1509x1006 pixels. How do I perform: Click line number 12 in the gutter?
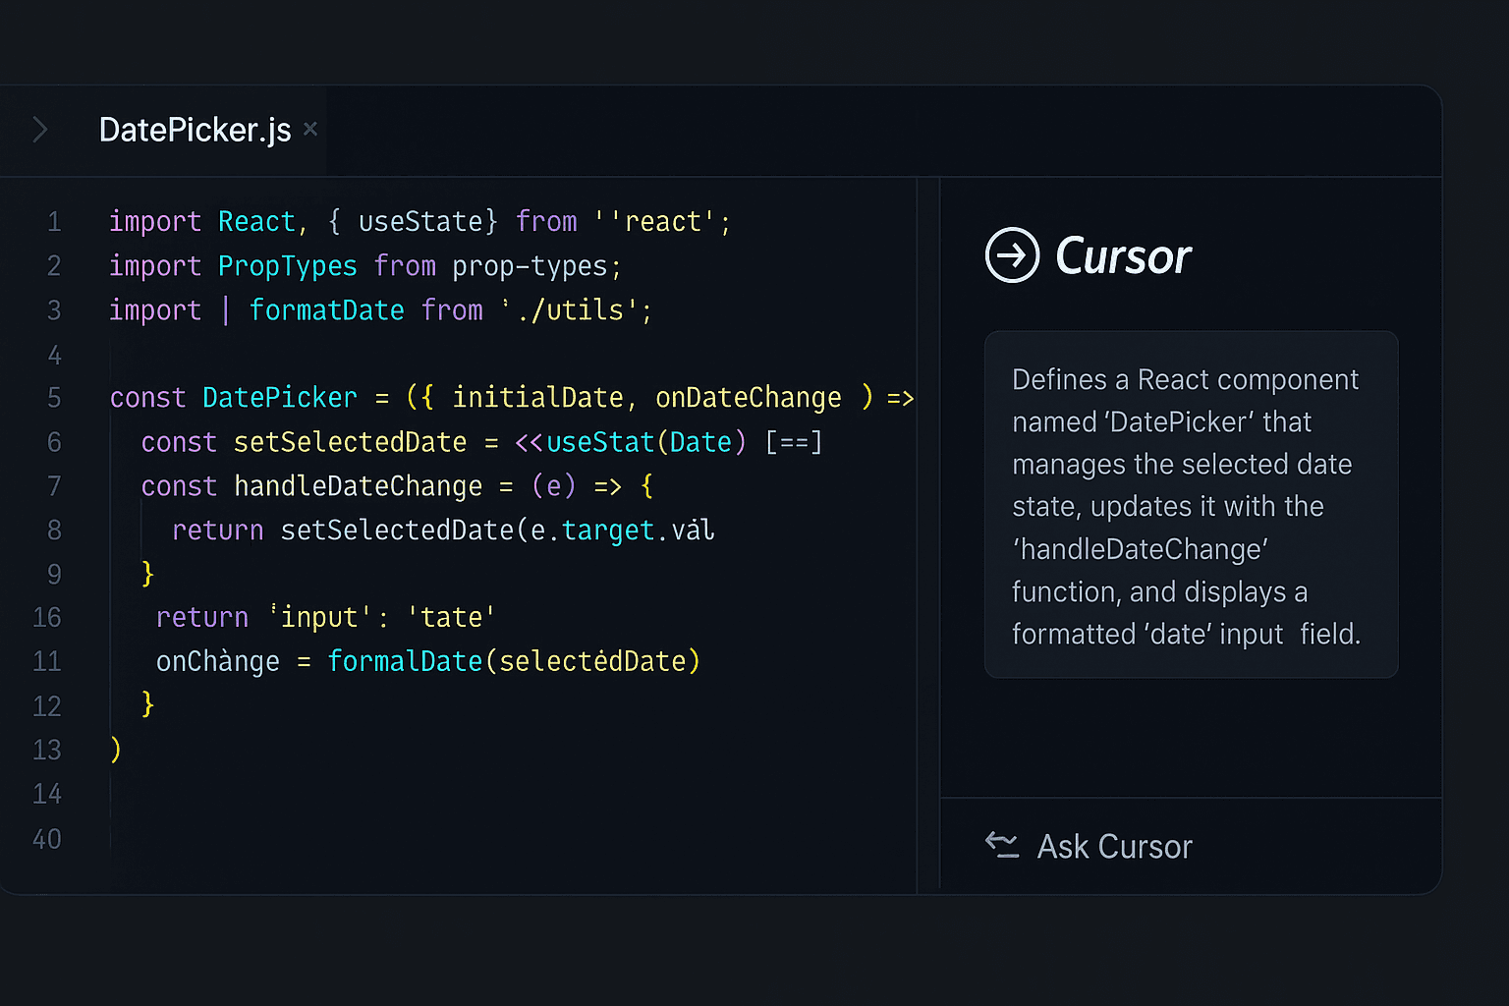point(47,706)
